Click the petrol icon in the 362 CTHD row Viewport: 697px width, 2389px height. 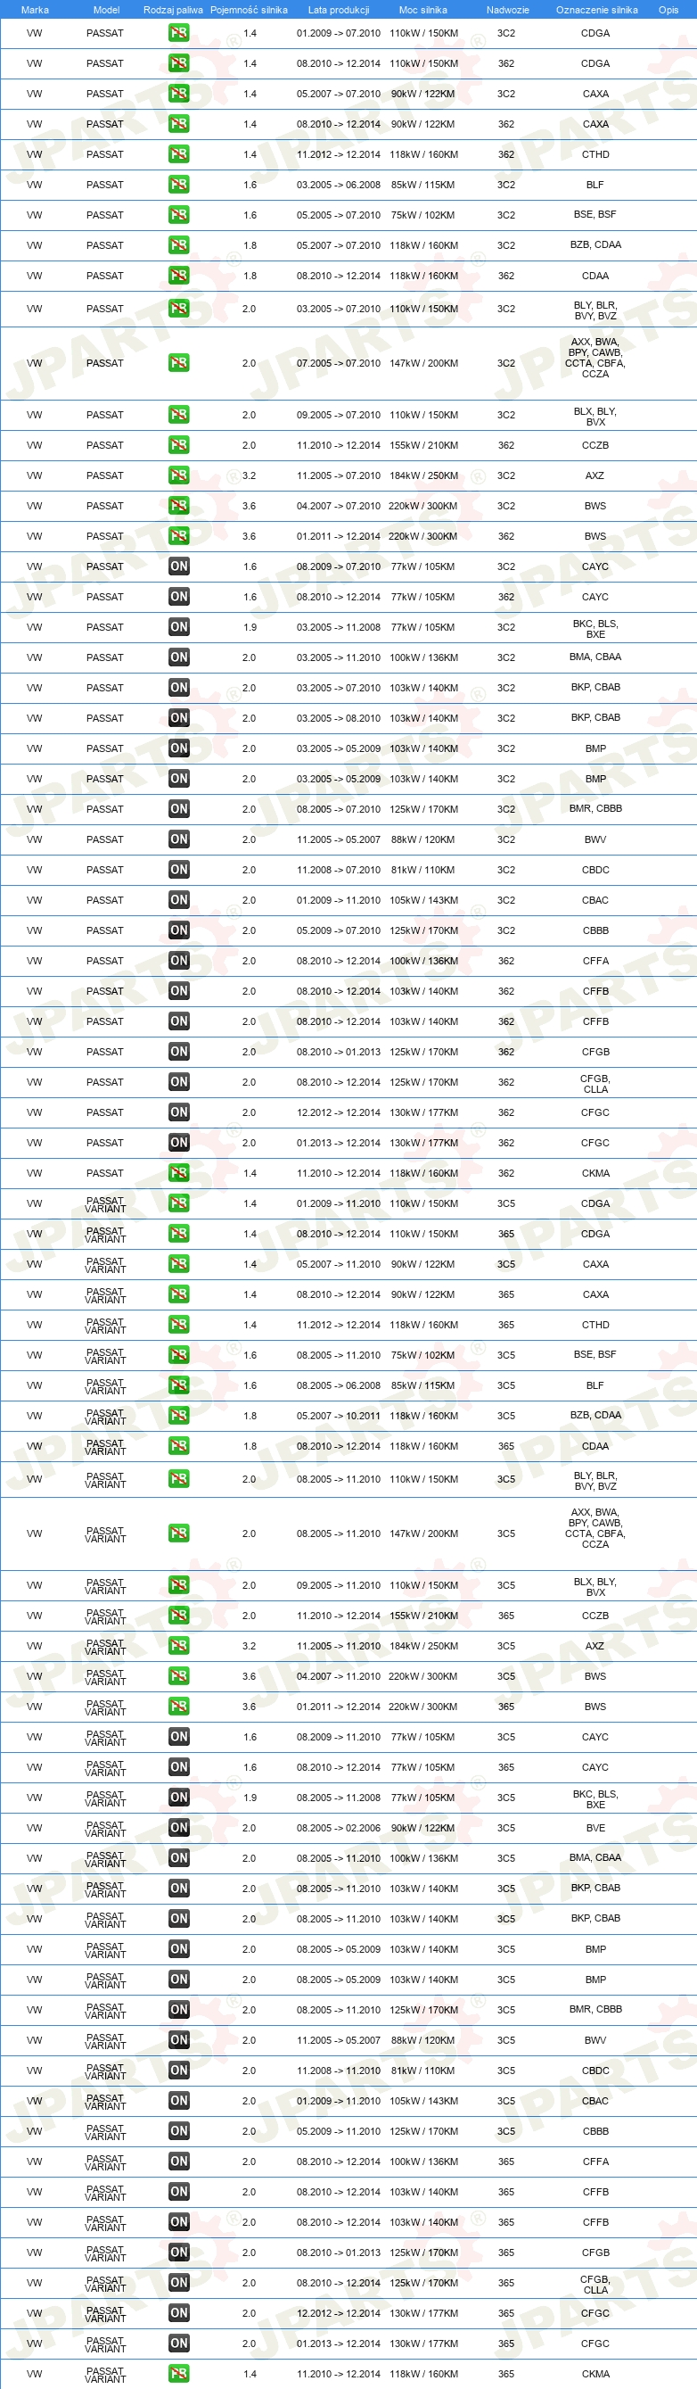click(x=179, y=154)
